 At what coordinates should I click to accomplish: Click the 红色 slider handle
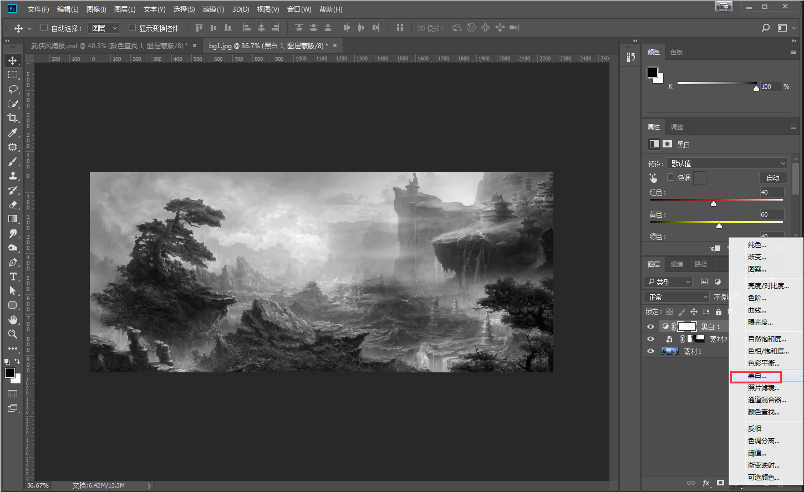pos(714,204)
